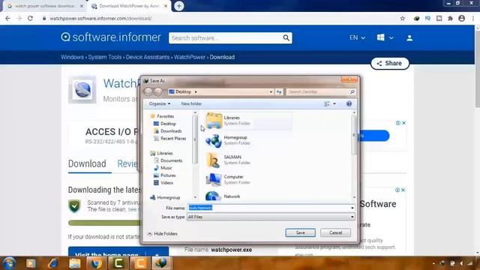This screenshot has width=480, height=270.
Task: Open the System Tools breadcrumb link
Action: coord(105,57)
